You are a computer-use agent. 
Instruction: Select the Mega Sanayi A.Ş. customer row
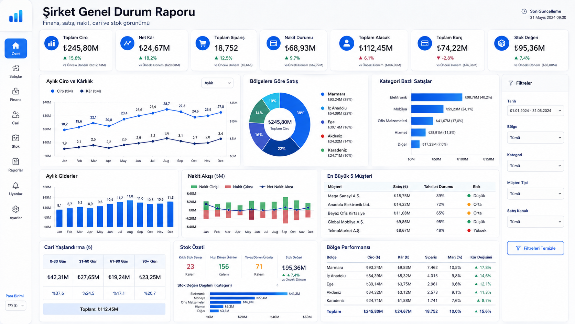(x=410, y=196)
